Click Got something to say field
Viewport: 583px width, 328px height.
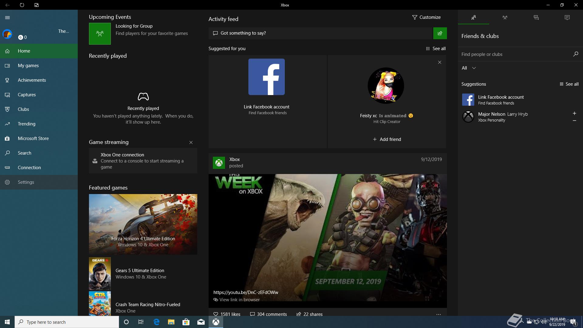(x=320, y=33)
